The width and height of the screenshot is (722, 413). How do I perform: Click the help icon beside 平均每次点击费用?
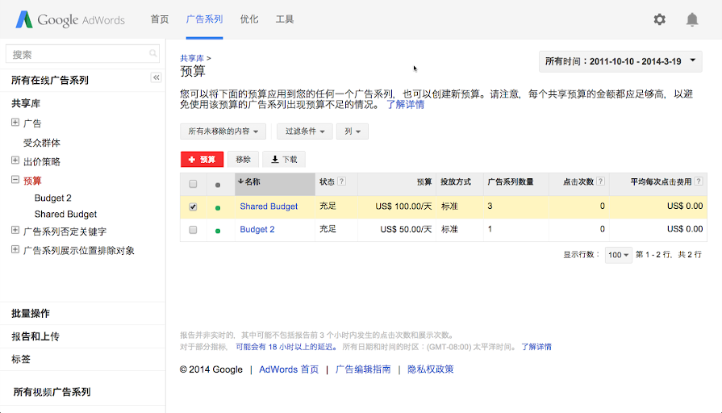[x=698, y=182]
